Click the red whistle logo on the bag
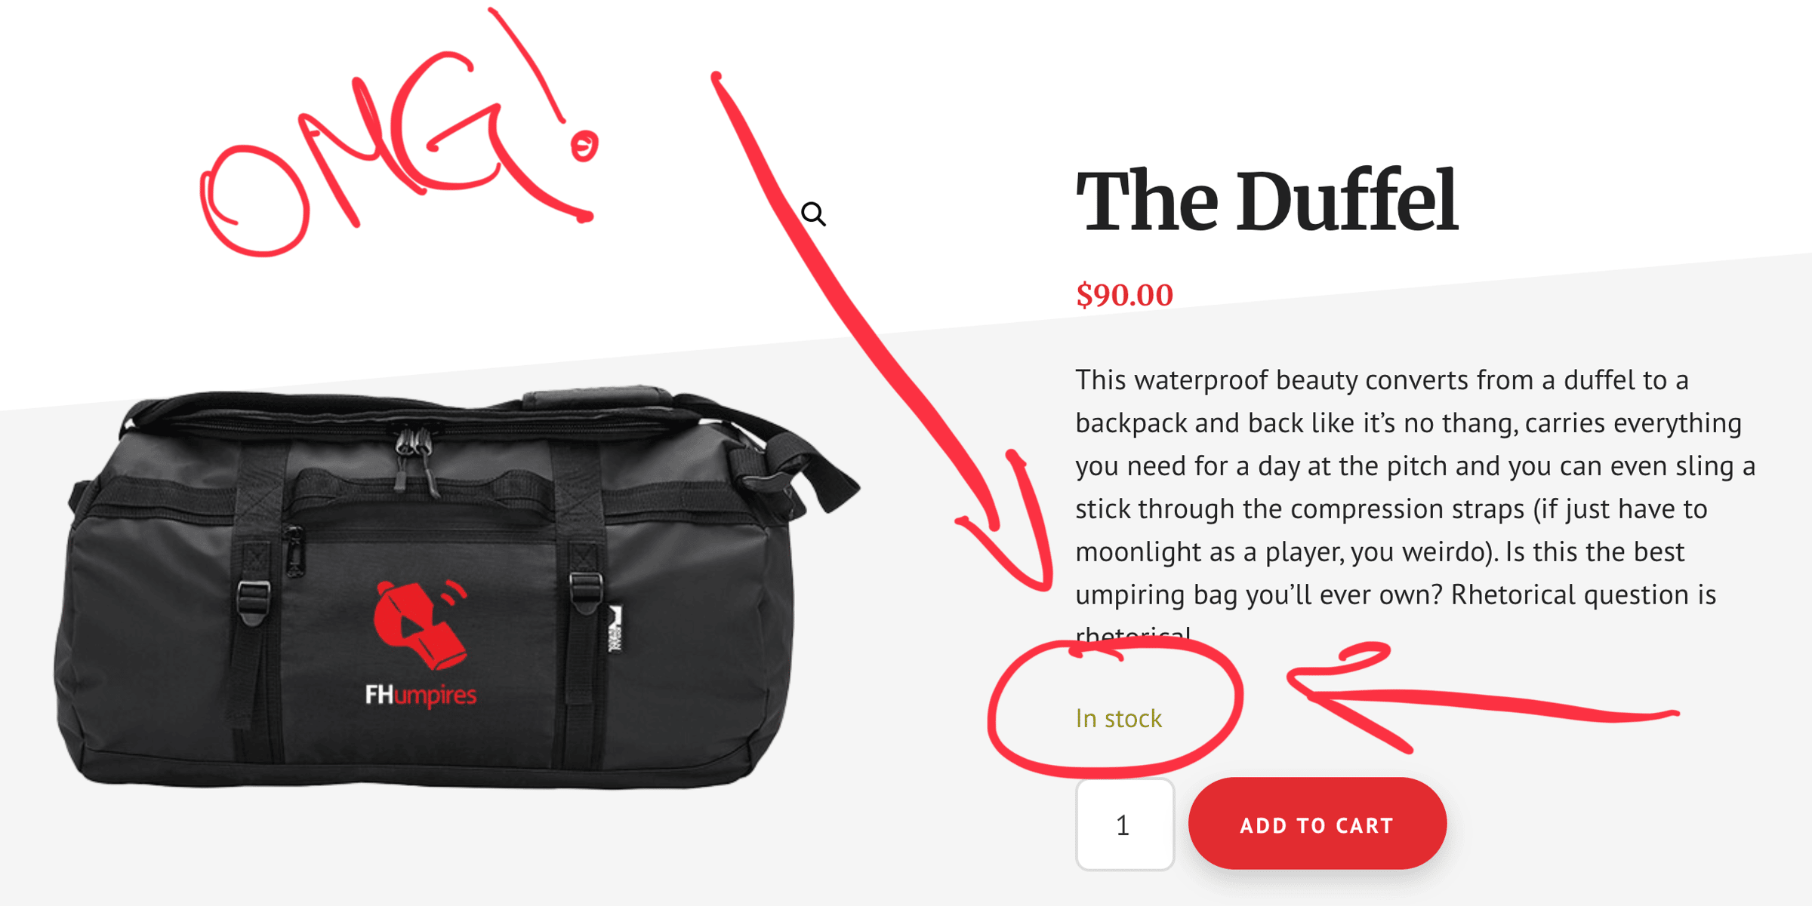 tap(421, 625)
